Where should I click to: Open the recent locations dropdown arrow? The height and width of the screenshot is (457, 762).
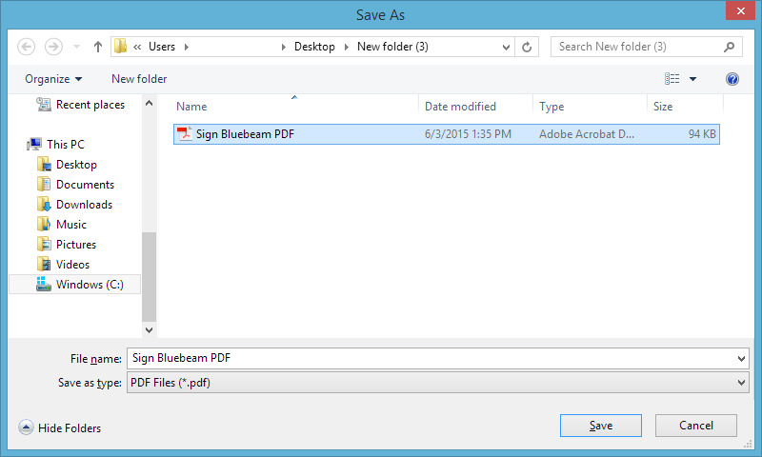click(x=76, y=47)
